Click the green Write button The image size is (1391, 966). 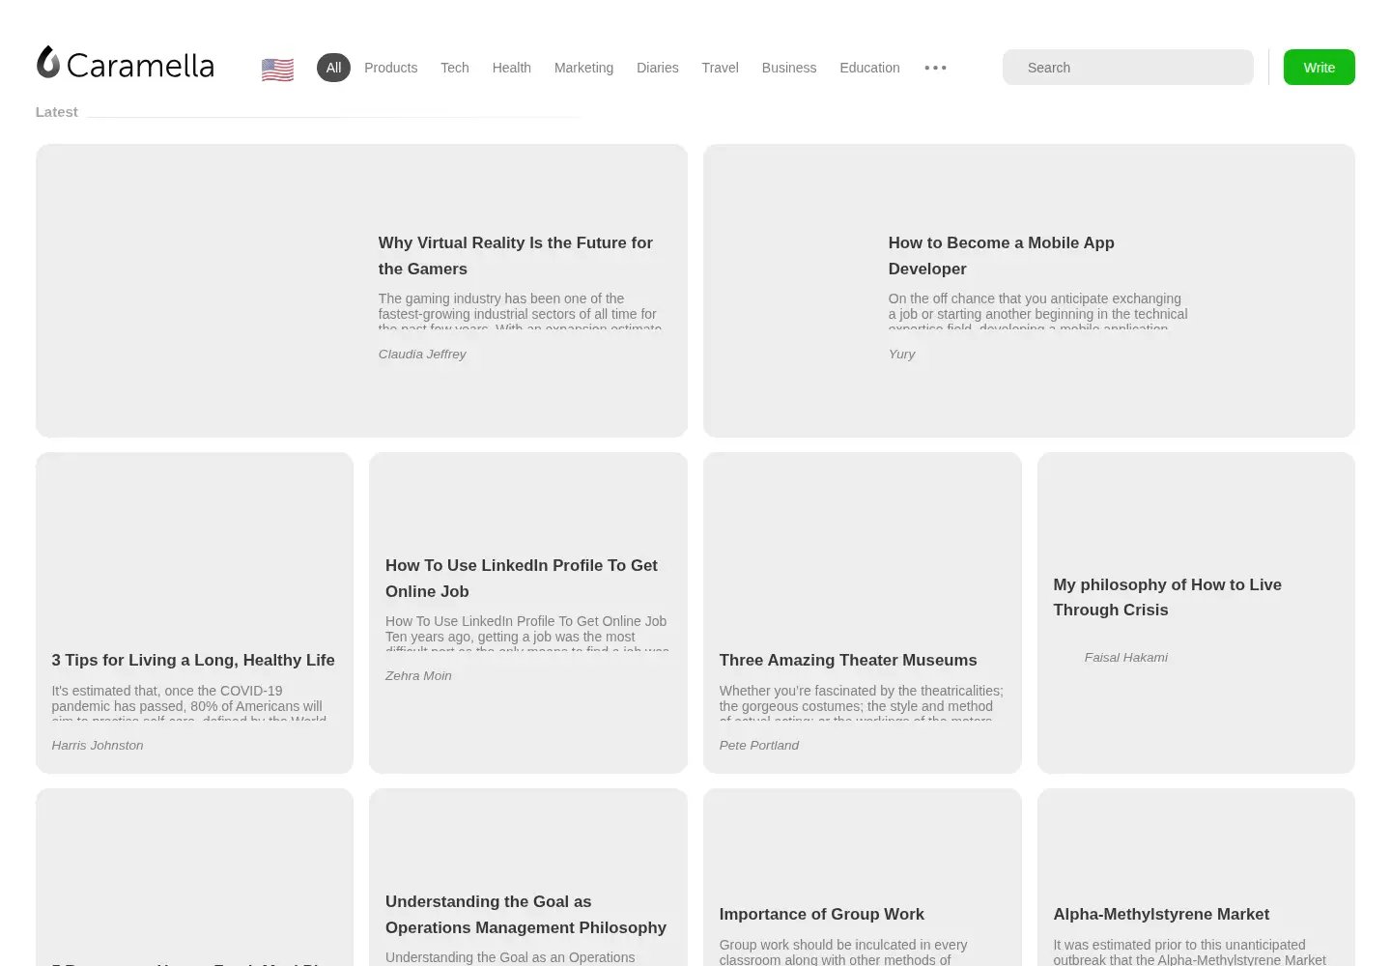click(1320, 68)
